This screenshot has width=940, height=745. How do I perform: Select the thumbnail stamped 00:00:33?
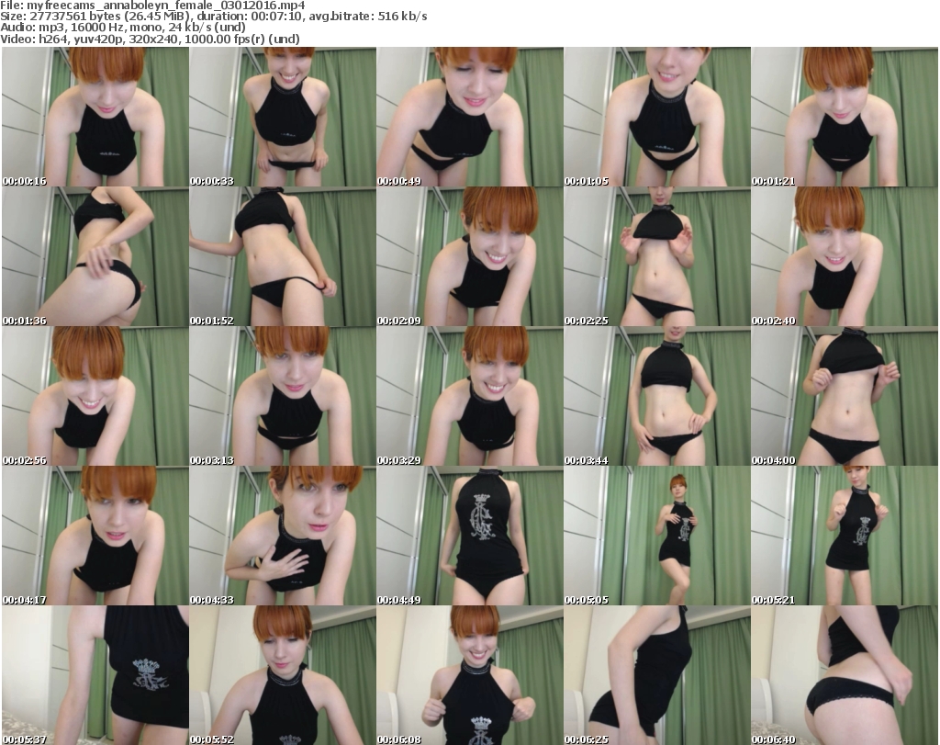(x=283, y=117)
